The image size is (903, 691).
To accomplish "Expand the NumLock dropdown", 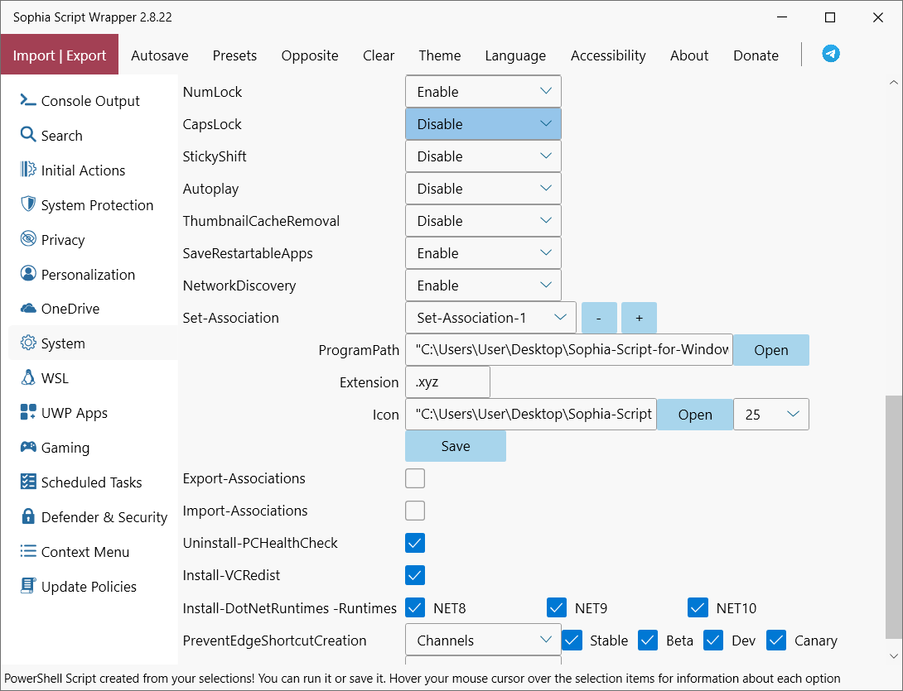I will (483, 91).
